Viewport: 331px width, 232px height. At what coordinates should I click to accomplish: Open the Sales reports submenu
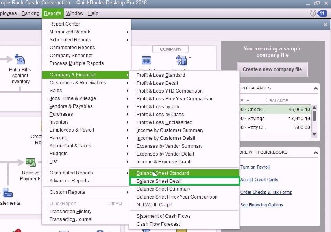[x=86, y=91]
